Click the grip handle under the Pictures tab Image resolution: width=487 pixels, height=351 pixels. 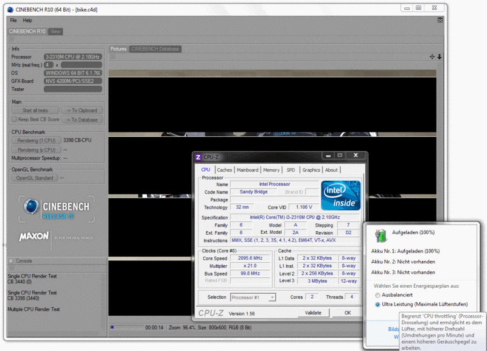(x=113, y=57)
